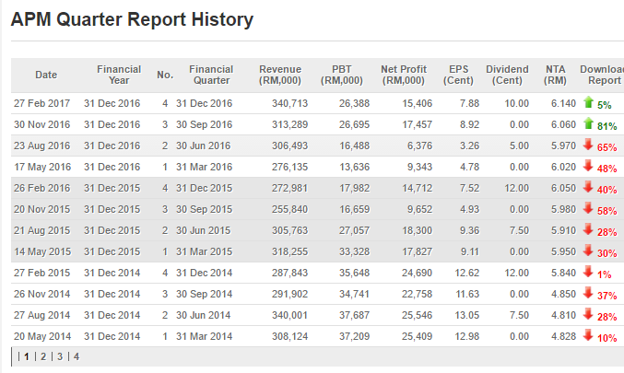Click the red arrow in 21 Aug 2015 row
Screen dimensions: 624x373
coord(588,229)
